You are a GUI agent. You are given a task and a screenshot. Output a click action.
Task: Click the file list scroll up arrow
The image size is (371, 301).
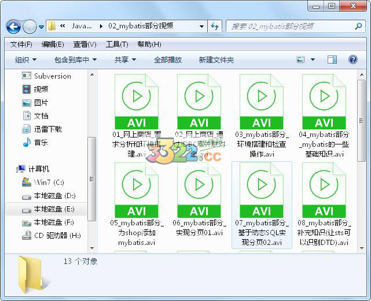point(362,75)
